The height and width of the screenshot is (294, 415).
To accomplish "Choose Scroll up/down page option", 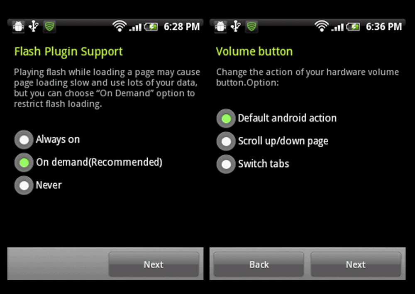I will pyautogui.click(x=272, y=141).
